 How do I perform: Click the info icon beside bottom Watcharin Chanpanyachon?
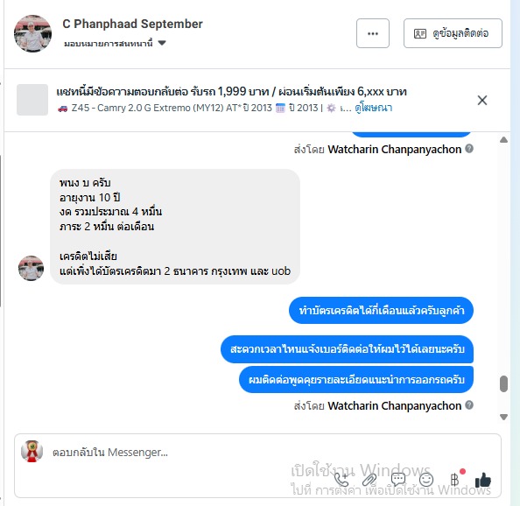click(469, 404)
